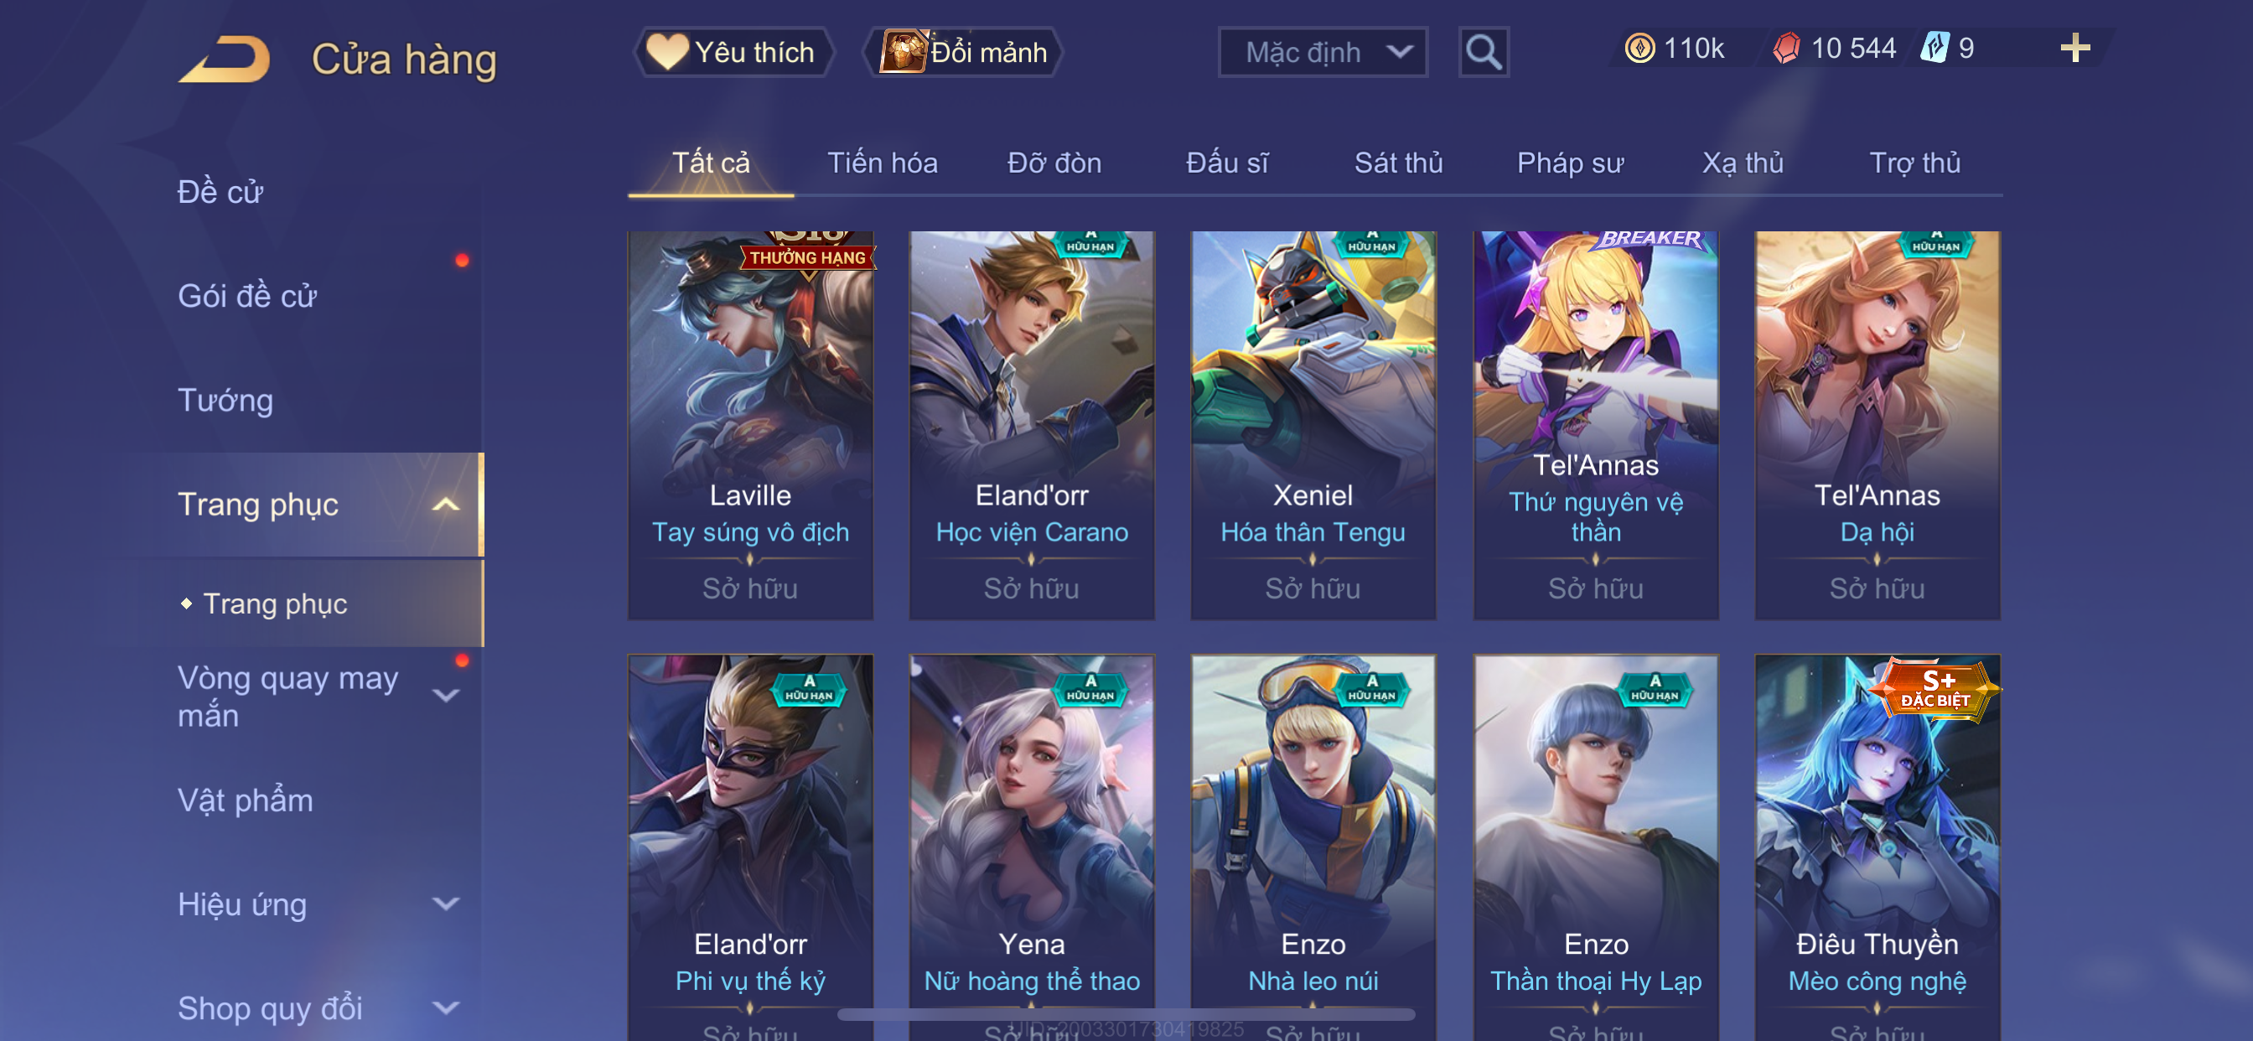Click the golden back arrow icon
Image resolution: width=2253 pixels, height=1041 pixels.
click(x=225, y=58)
